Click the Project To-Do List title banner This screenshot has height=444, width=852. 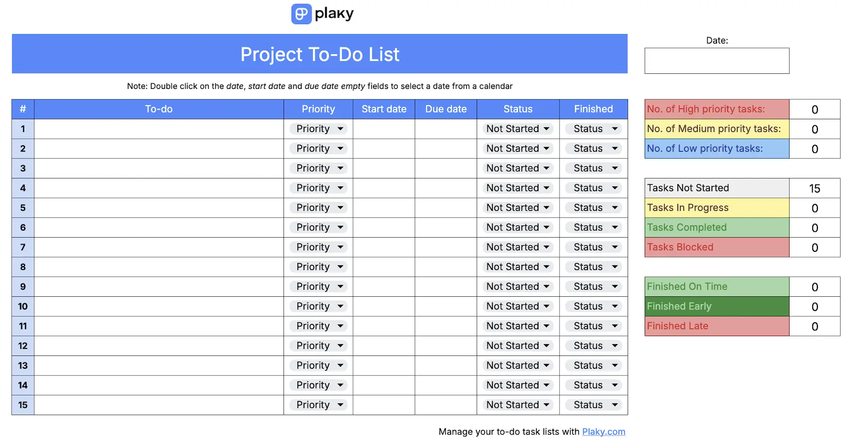pyautogui.click(x=319, y=54)
